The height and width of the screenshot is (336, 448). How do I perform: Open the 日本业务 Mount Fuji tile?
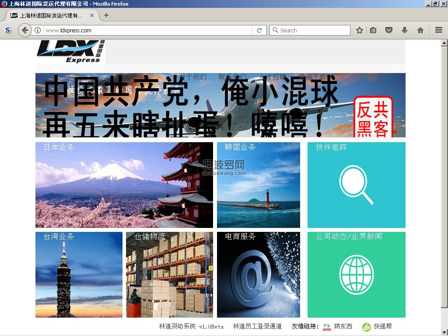124,185
